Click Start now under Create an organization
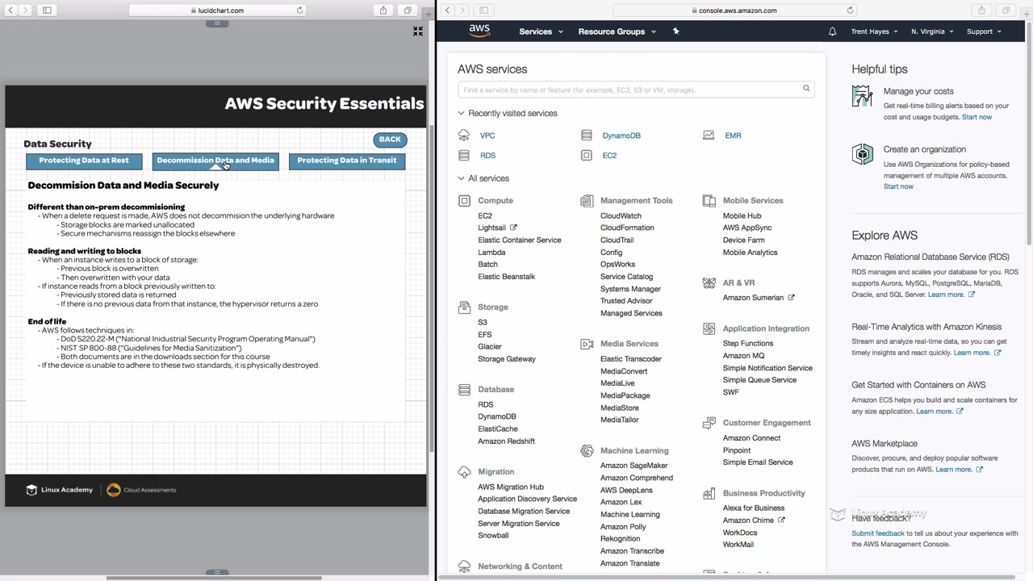The width and height of the screenshot is (1033, 581). pyautogui.click(x=898, y=186)
